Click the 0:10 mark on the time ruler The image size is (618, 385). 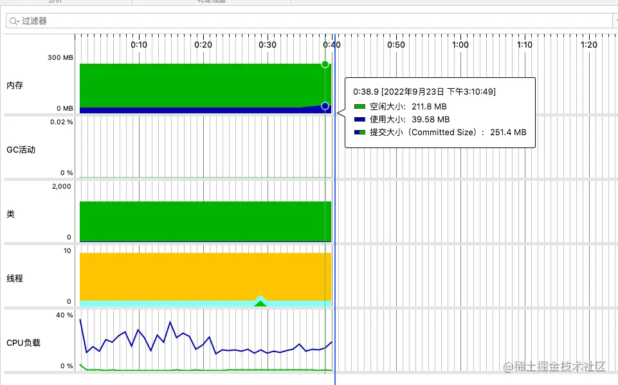pyautogui.click(x=139, y=44)
